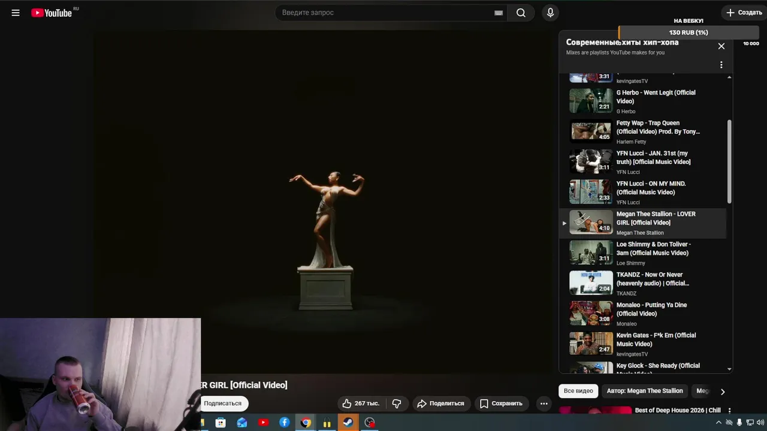Screen dimensions: 767x431
Task: Click the volume speaker tray icon
Action: 760,423
